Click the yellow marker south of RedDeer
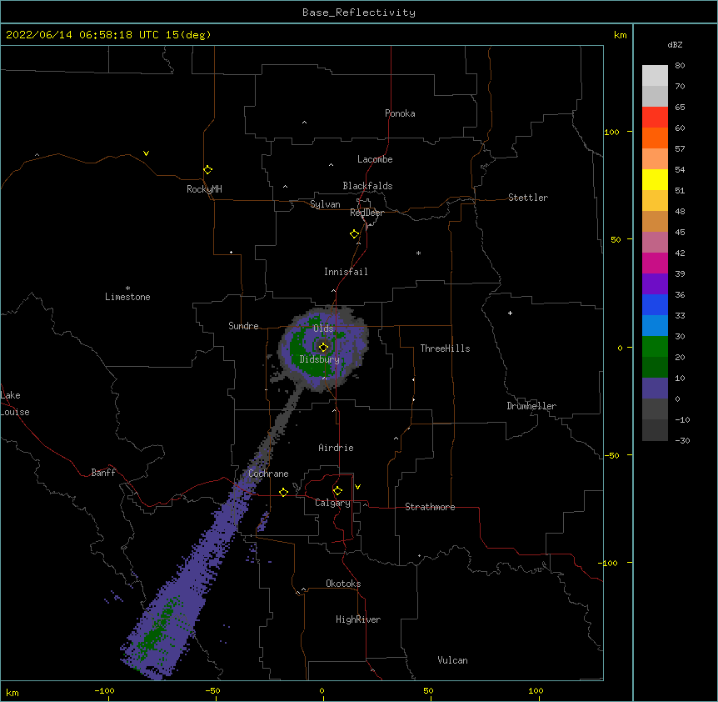The height and width of the screenshot is (702, 718). point(354,233)
